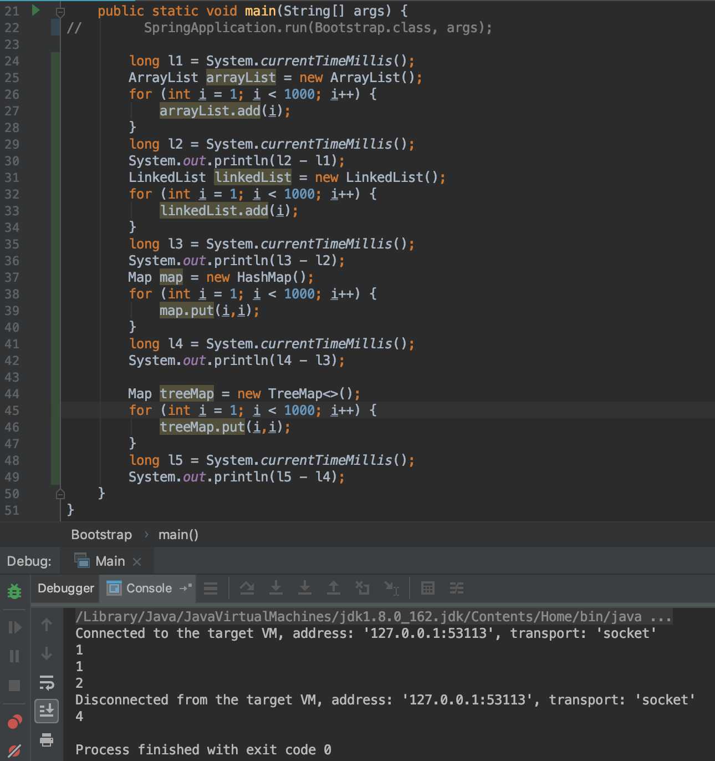Collapse main method using fold marker at line 21
The image size is (715, 761).
click(x=60, y=11)
